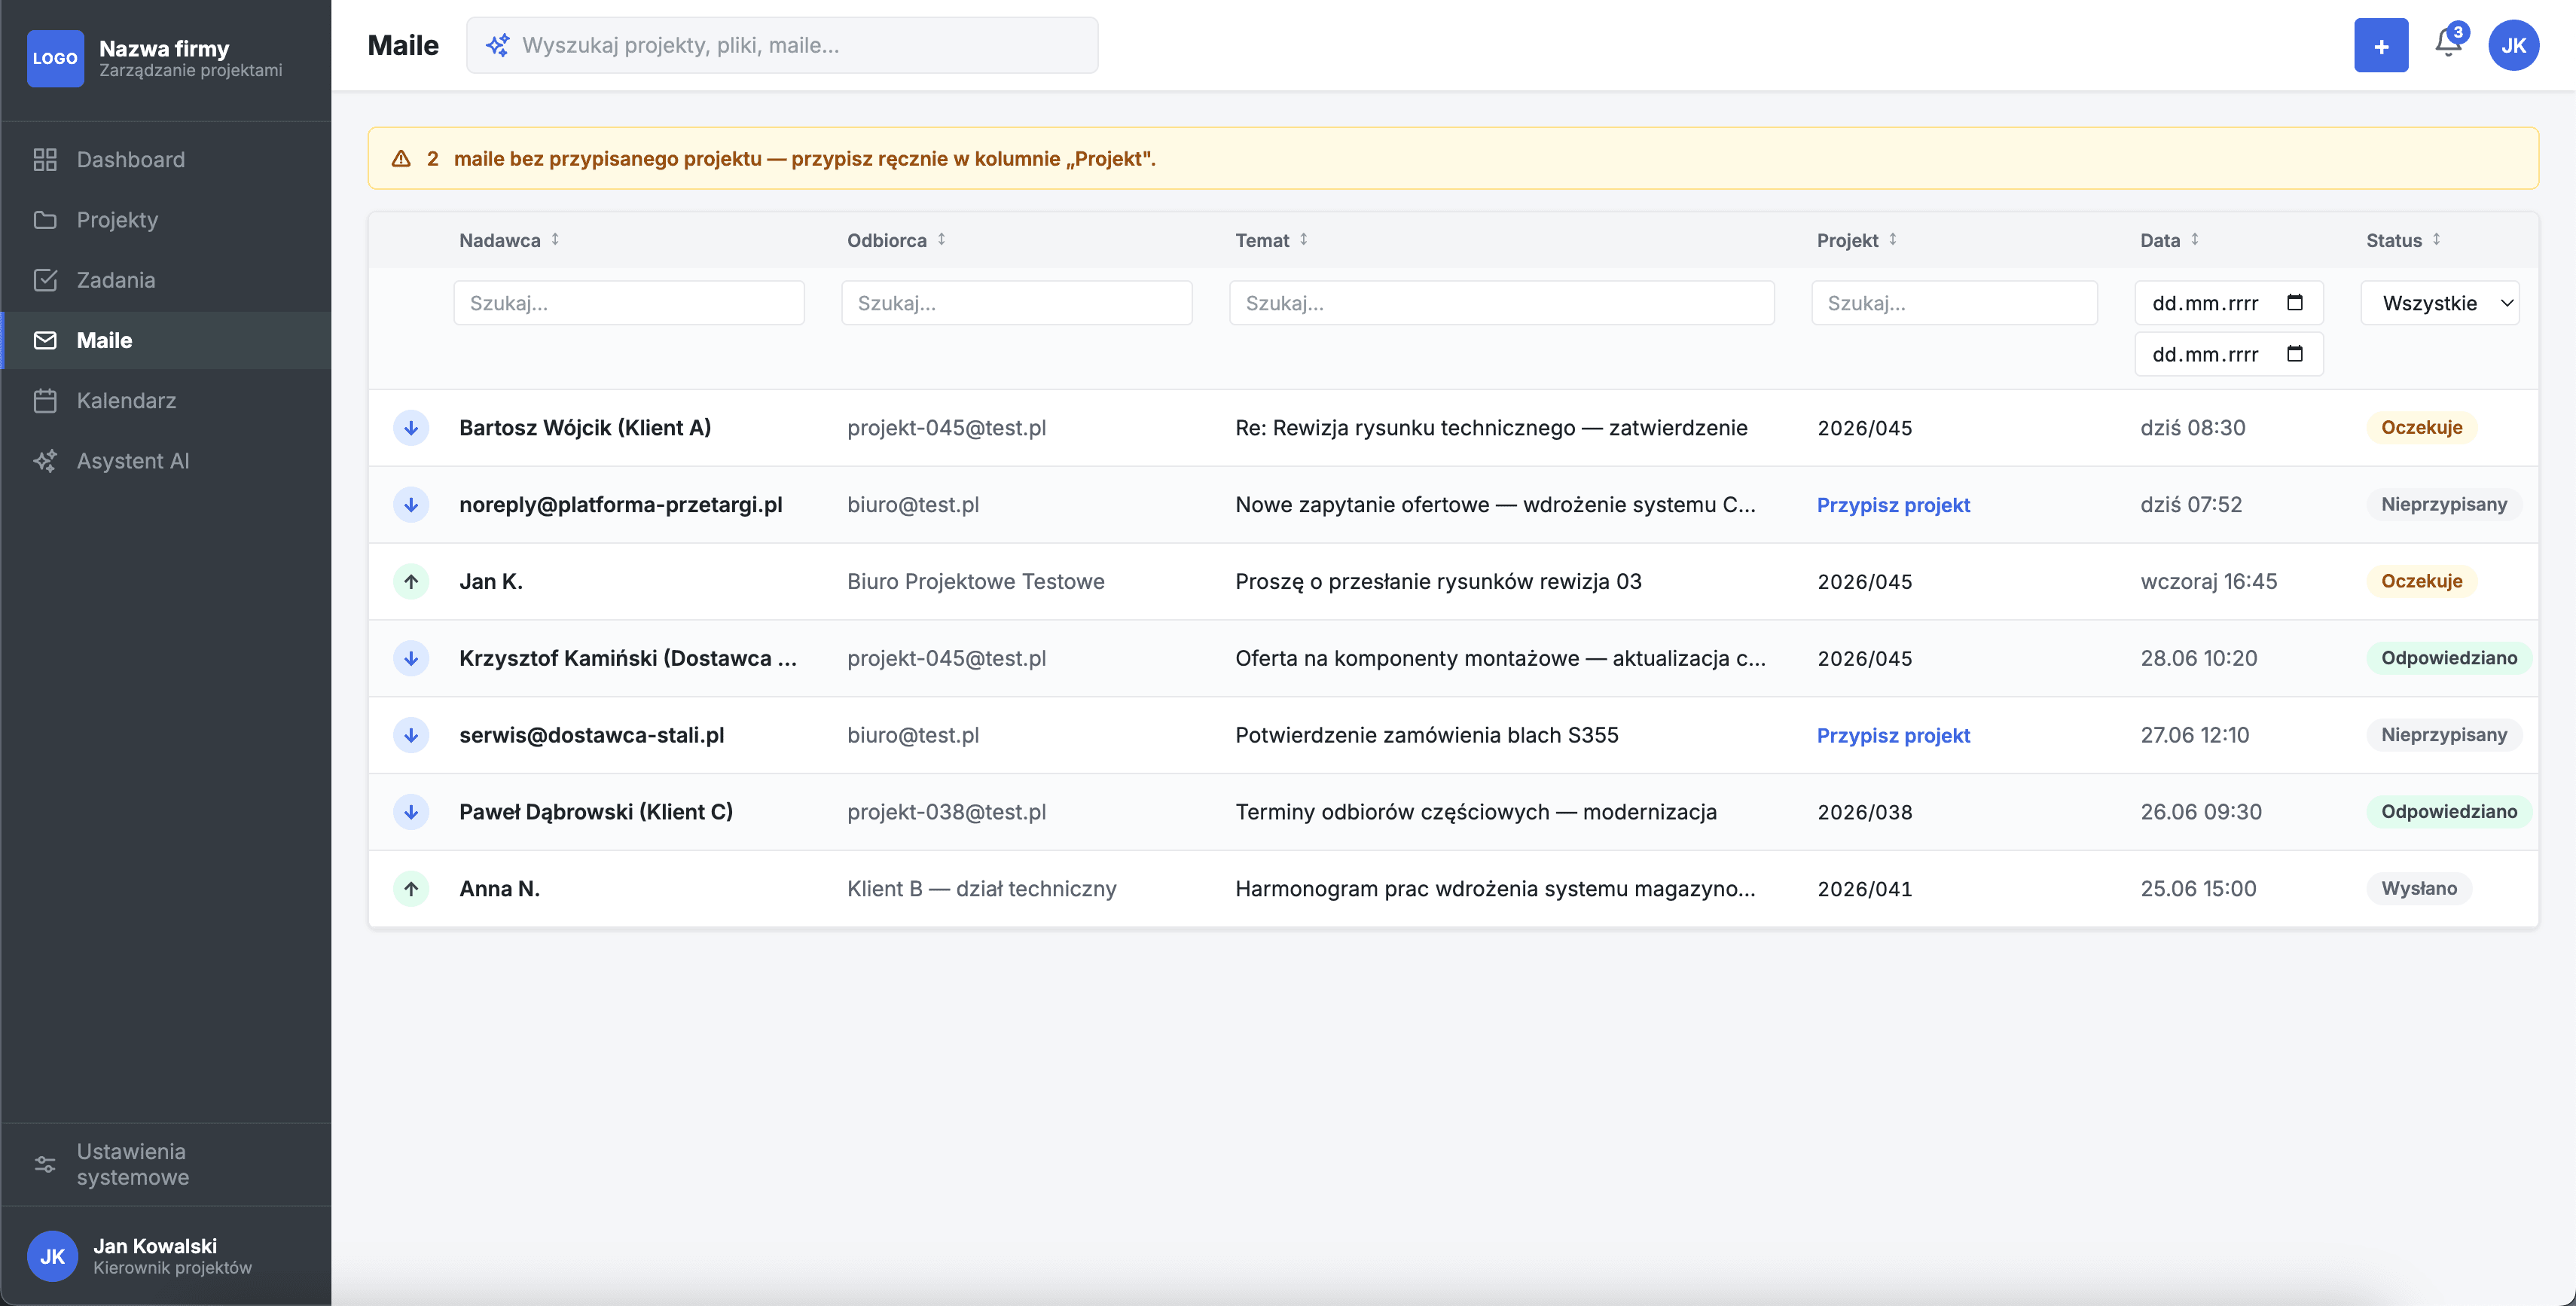This screenshot has width=2576, height=1306.
Task: Click the blue plus add button
Action: (2381, 45)
